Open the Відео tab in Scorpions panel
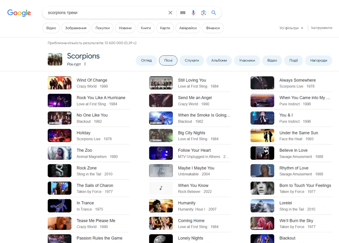The image size is (339, 243). click(x=272, y=60)
